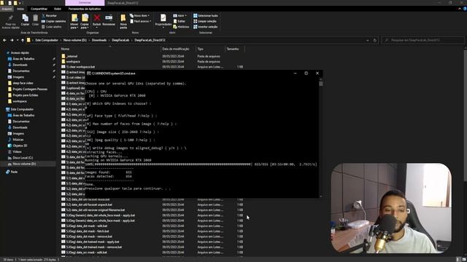The height and width of the screenshot is (262, 467).
Task: Open deep face video folder in sidebar
Action: pyautogui.click(x=23, y=83)
